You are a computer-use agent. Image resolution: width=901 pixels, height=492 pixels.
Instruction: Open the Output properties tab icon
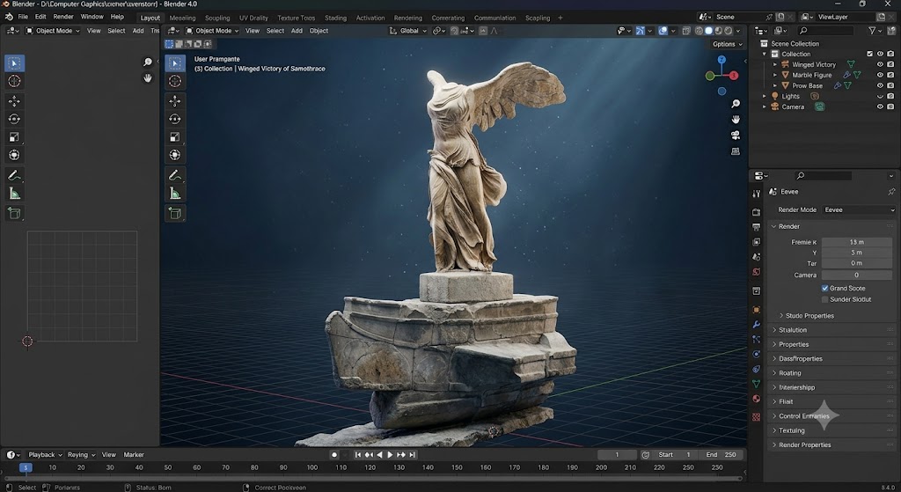coord(756,227)
